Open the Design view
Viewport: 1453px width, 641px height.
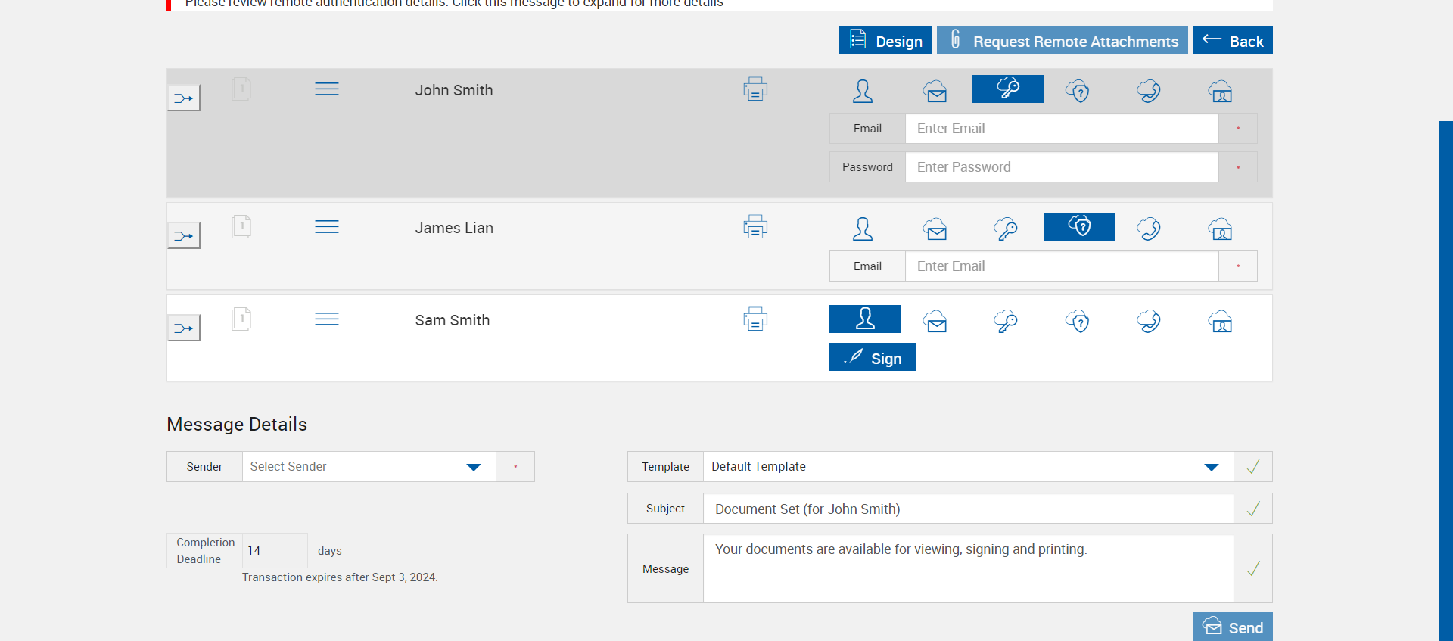tap(885, 40)
